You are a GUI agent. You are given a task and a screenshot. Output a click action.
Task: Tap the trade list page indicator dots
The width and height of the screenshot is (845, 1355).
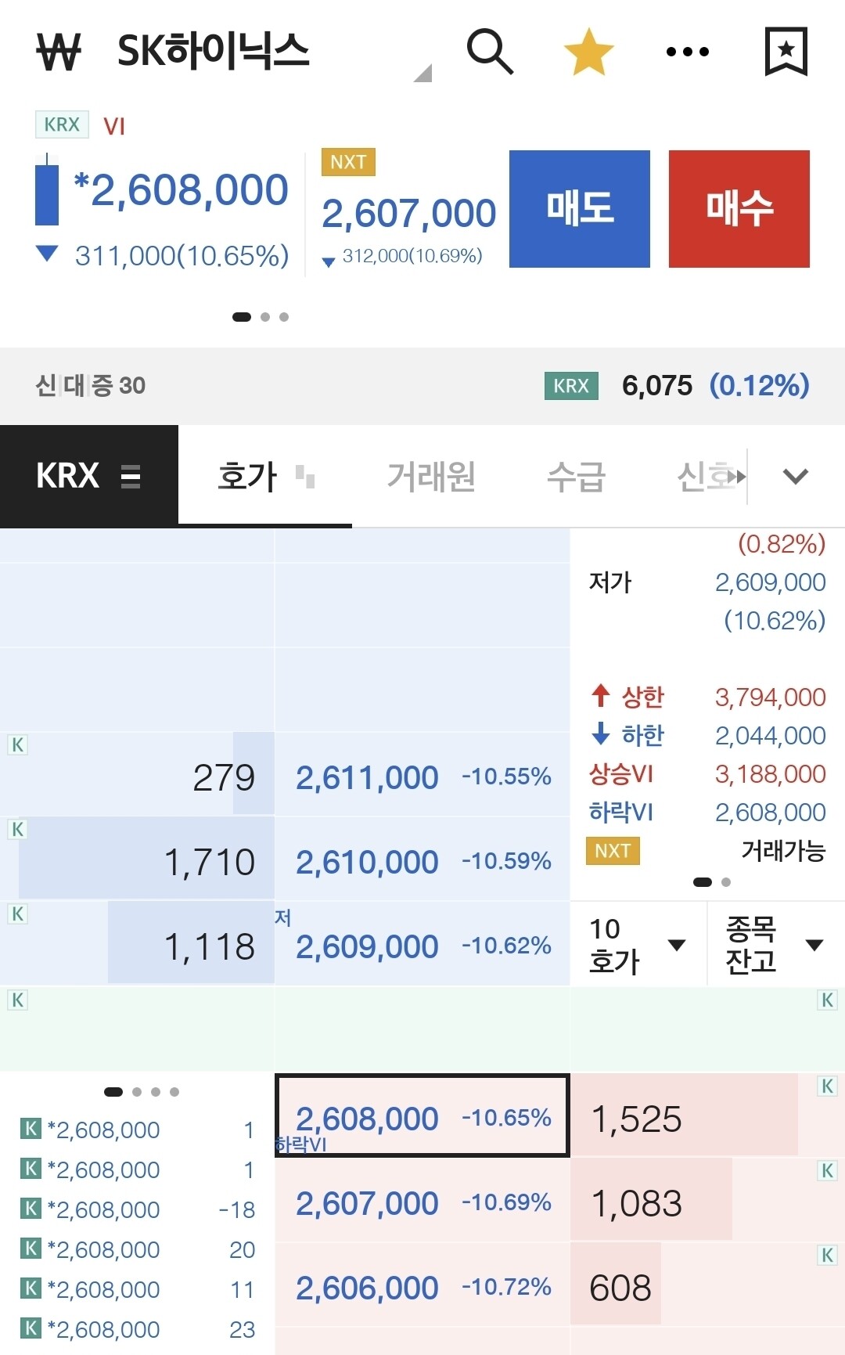point(142,1092)
